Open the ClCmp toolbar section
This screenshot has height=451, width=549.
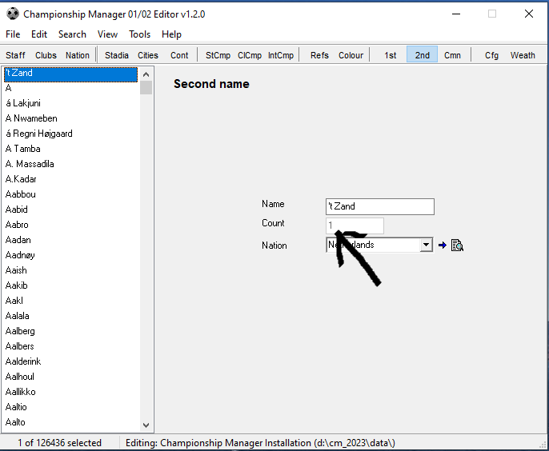(x=250, y=55)
